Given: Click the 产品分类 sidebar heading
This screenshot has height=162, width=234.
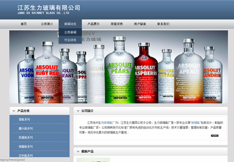Looking at the screenshot, I should 23,111.
